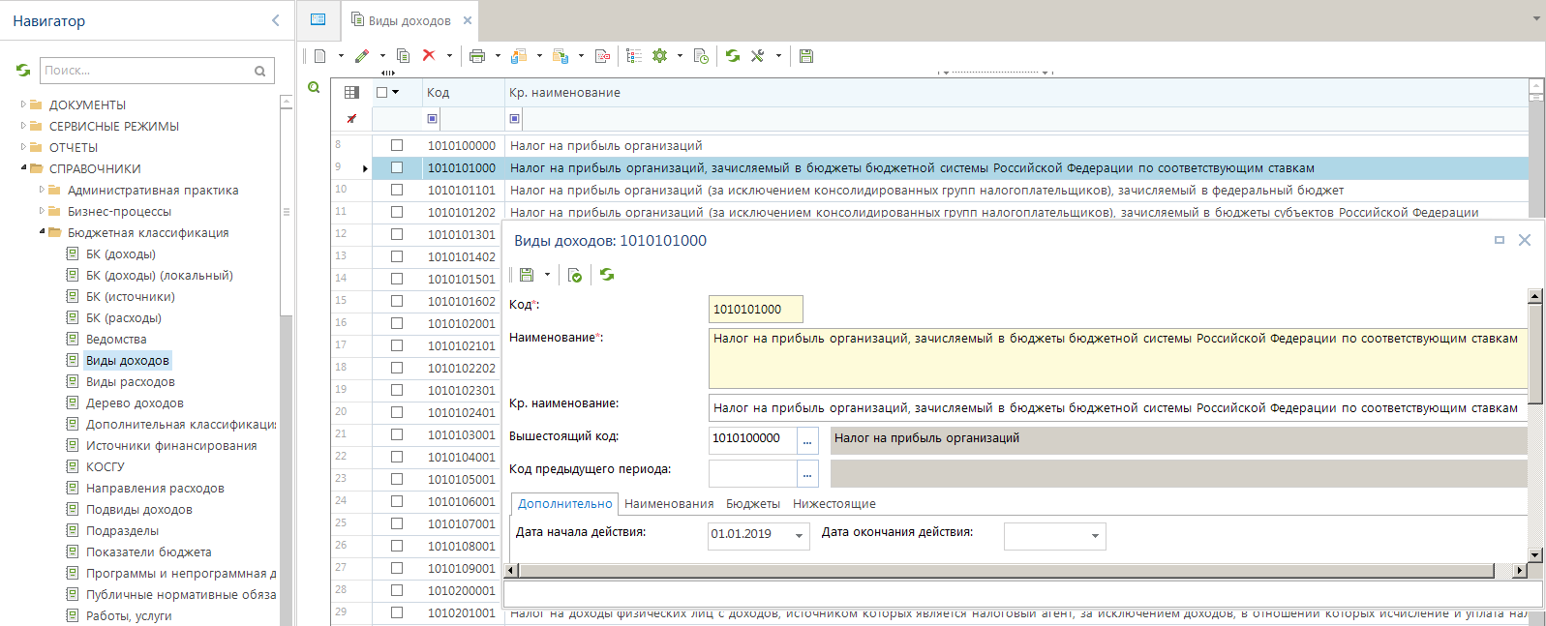Collapse the Бюджетная классификация node
Viewport: 1546px width, 626px height.
click(x=42, y=232)
